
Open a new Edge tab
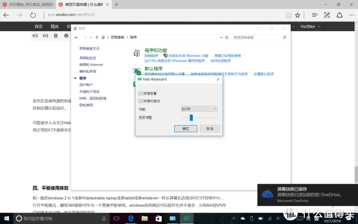click(x=116, y=4)
